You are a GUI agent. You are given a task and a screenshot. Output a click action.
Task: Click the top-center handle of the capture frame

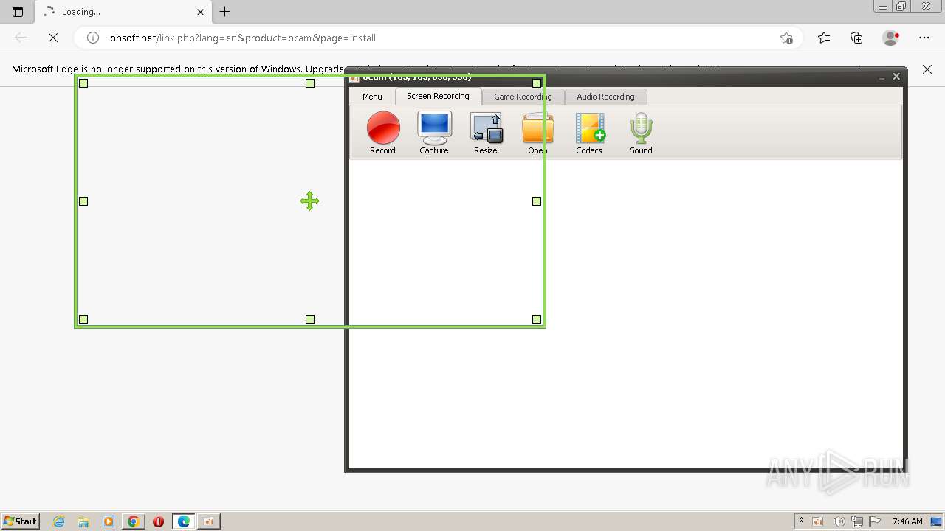click(x=310, y=83)
